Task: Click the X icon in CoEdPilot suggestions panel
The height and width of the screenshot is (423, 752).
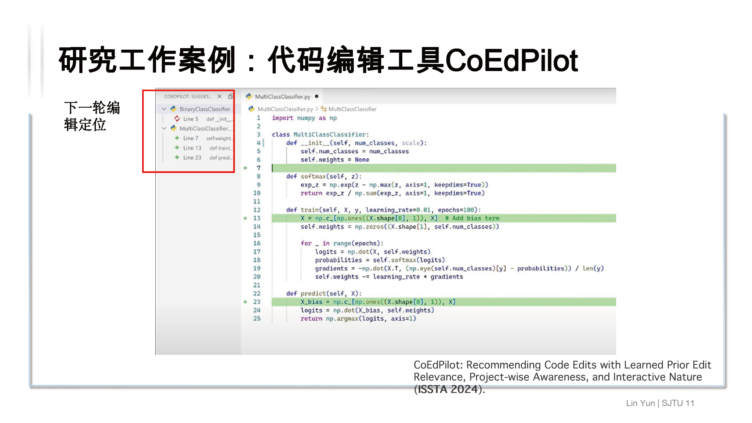Action: coord(219,97)
